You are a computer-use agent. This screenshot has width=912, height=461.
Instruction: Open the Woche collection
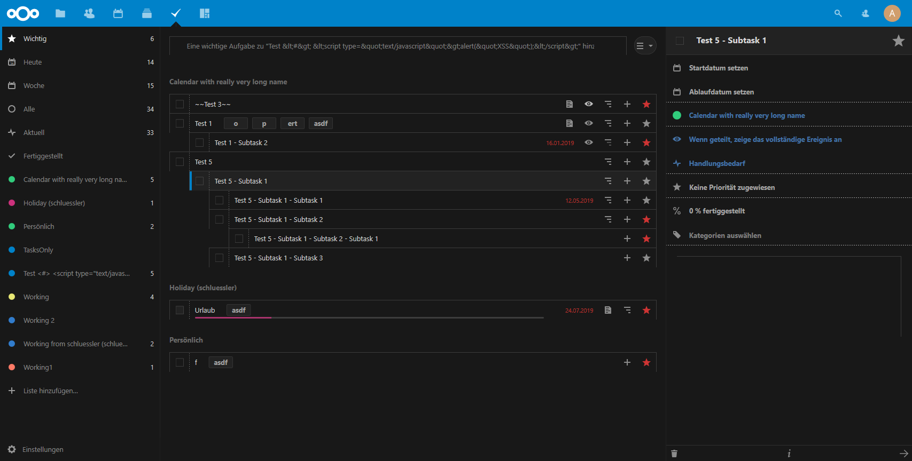coord(80,85)
